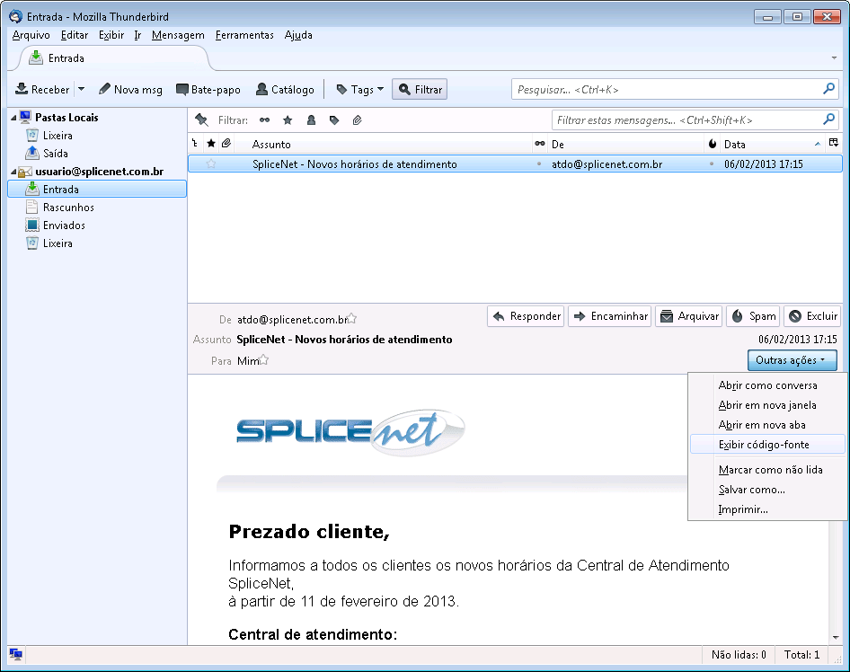This screenshot has height=672, width=850.
Task: Choose Exibir código-fonte
Action: pos(767,445)
